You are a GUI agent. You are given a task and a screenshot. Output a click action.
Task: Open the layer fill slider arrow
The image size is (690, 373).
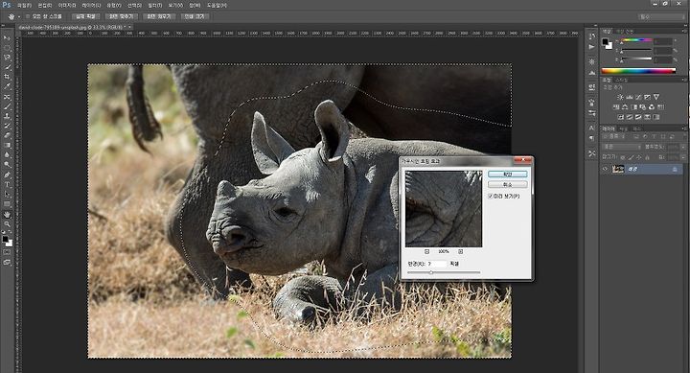click(683, 157)
